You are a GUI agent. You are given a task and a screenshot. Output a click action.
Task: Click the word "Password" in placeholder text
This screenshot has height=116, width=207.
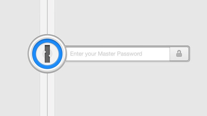click(x=129, y=54)
